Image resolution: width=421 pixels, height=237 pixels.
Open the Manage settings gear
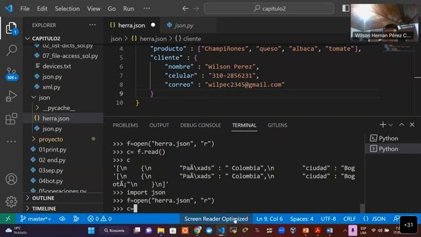point(11,201)
